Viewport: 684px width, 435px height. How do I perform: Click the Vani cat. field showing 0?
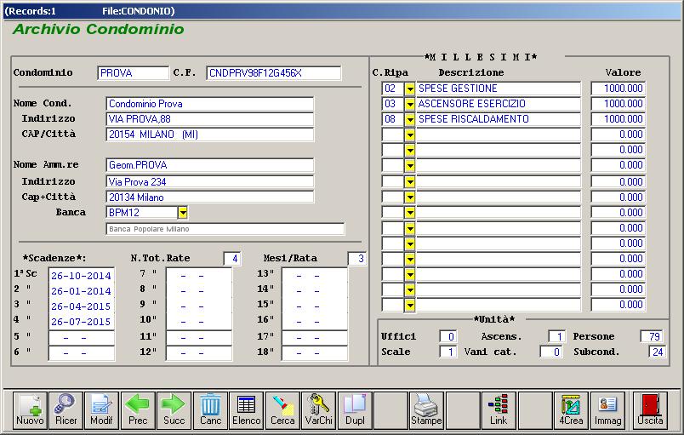click(x=551, y=352)
